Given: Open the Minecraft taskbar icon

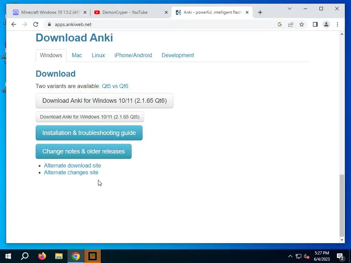Looking at the screenshot, I should (x=93, y=256).
